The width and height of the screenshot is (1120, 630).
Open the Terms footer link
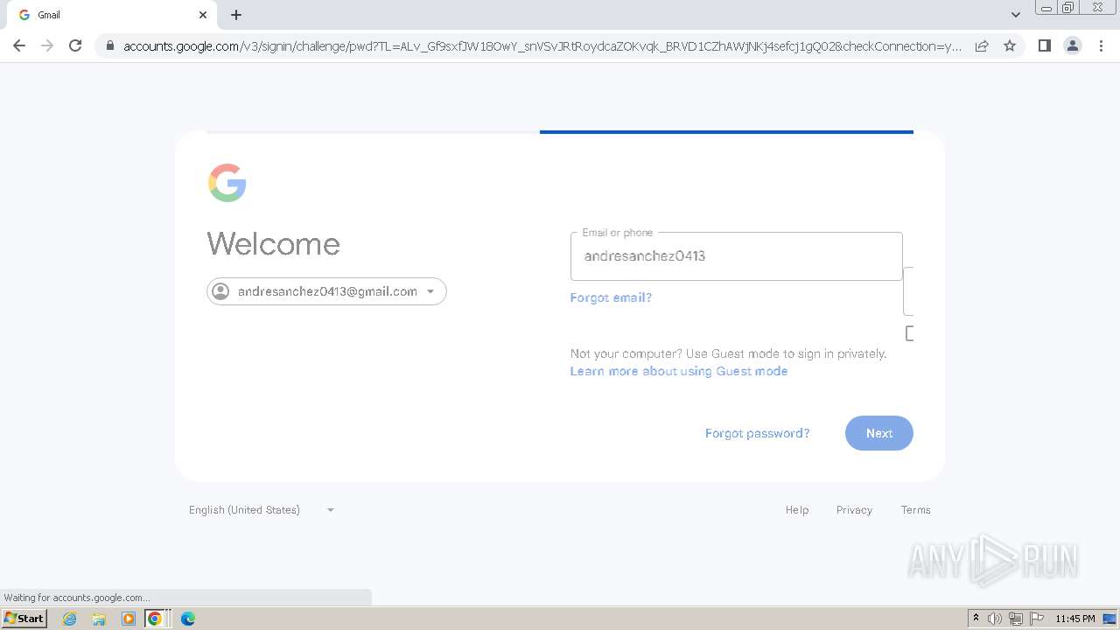tap(916, 510)
